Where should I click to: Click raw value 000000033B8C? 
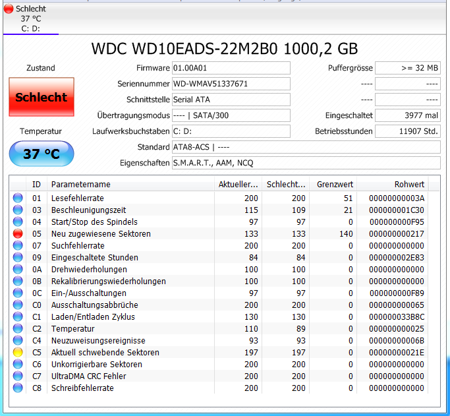coord(397,316)
